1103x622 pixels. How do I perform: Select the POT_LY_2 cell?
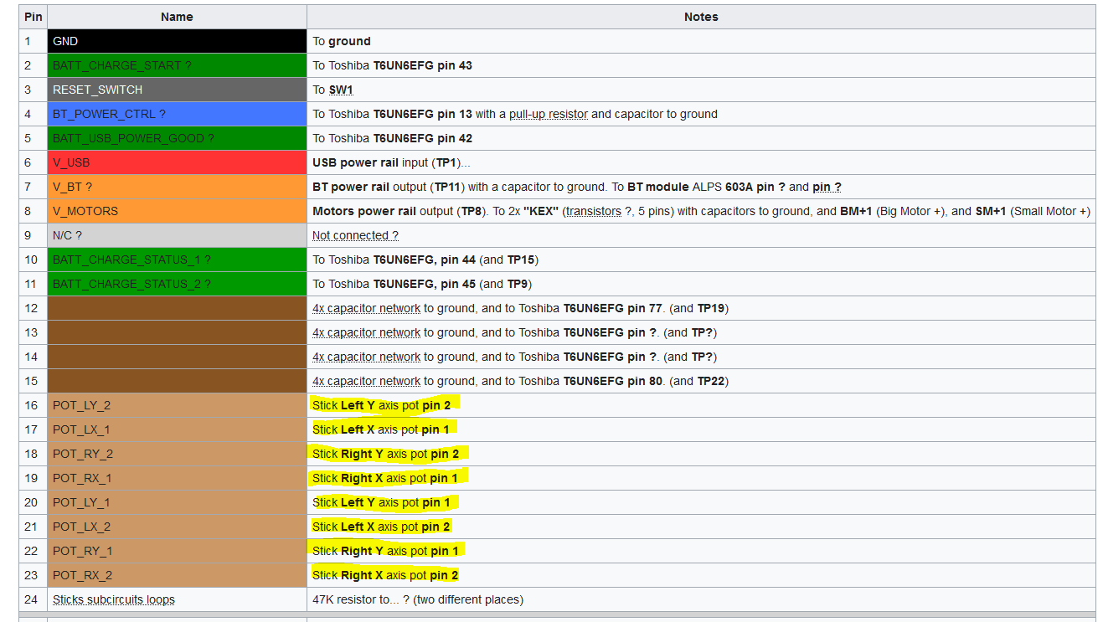pyautogui.click(x=177, y=405)
